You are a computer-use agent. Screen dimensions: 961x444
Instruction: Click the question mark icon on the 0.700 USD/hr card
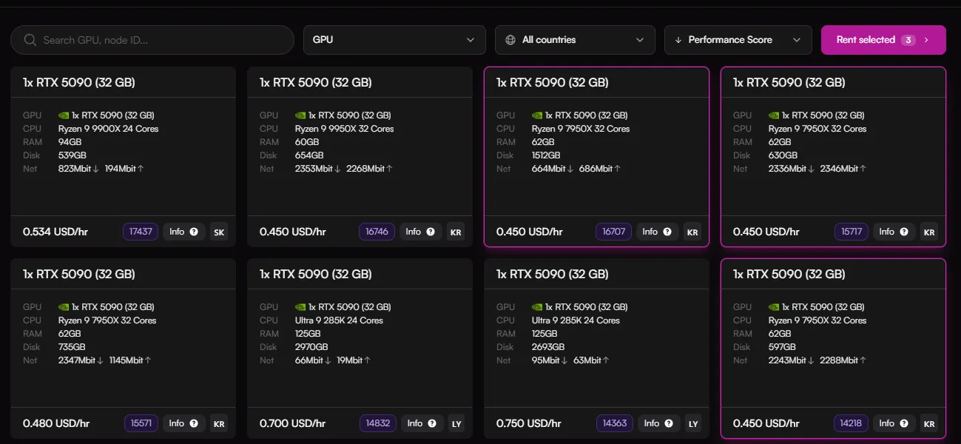click(x=431, y=423)
